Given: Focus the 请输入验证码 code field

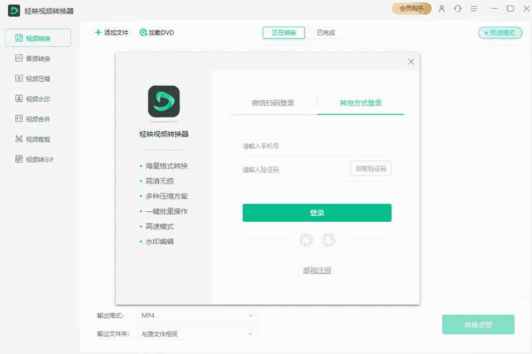Looking at the screenshot, I should pyautogui.click(x=295, y=169).
